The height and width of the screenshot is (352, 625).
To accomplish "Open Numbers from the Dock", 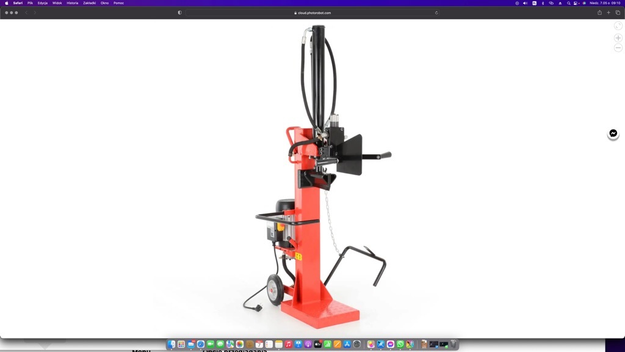I will point(328,345).
